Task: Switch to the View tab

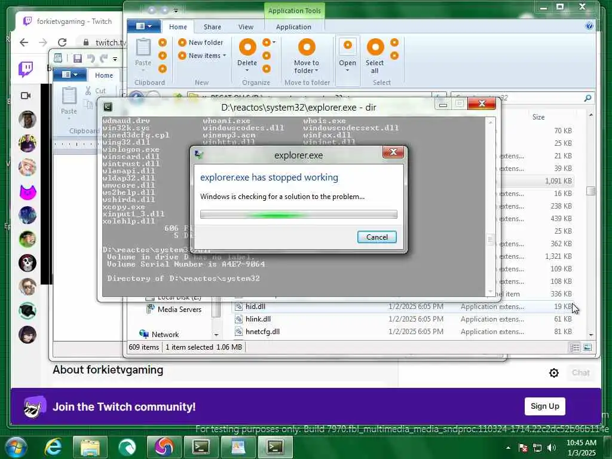Action: [x=246, y=26]
